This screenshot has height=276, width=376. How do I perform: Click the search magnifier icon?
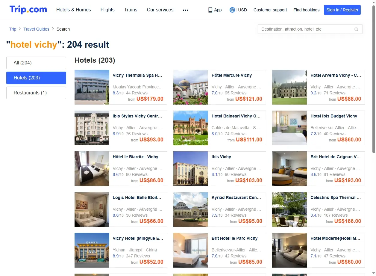[356, 29]
